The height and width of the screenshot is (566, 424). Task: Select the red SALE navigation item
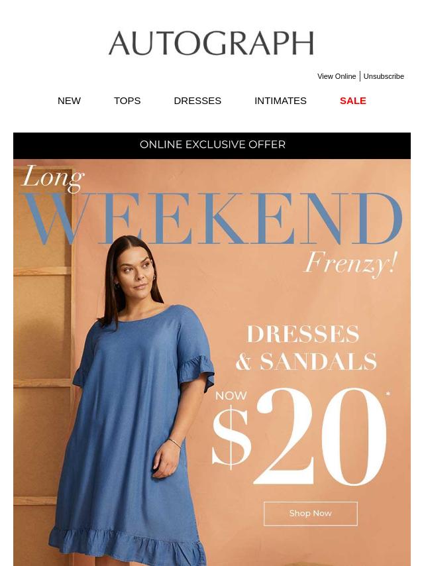[353, 101]
